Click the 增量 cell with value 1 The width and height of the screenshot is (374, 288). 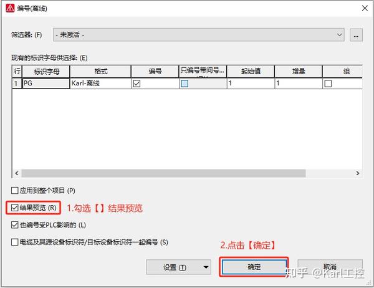[299, 84]
